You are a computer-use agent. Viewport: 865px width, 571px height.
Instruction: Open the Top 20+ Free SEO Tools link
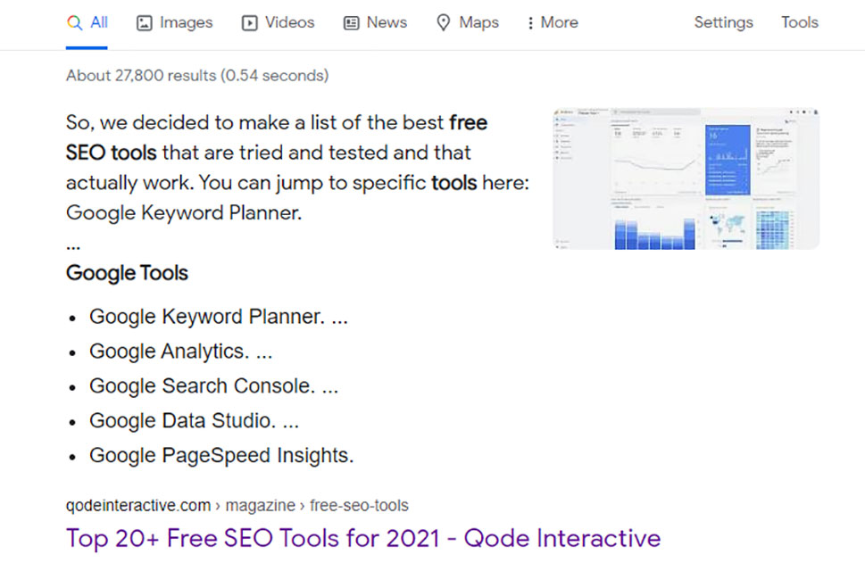[363, 539]
